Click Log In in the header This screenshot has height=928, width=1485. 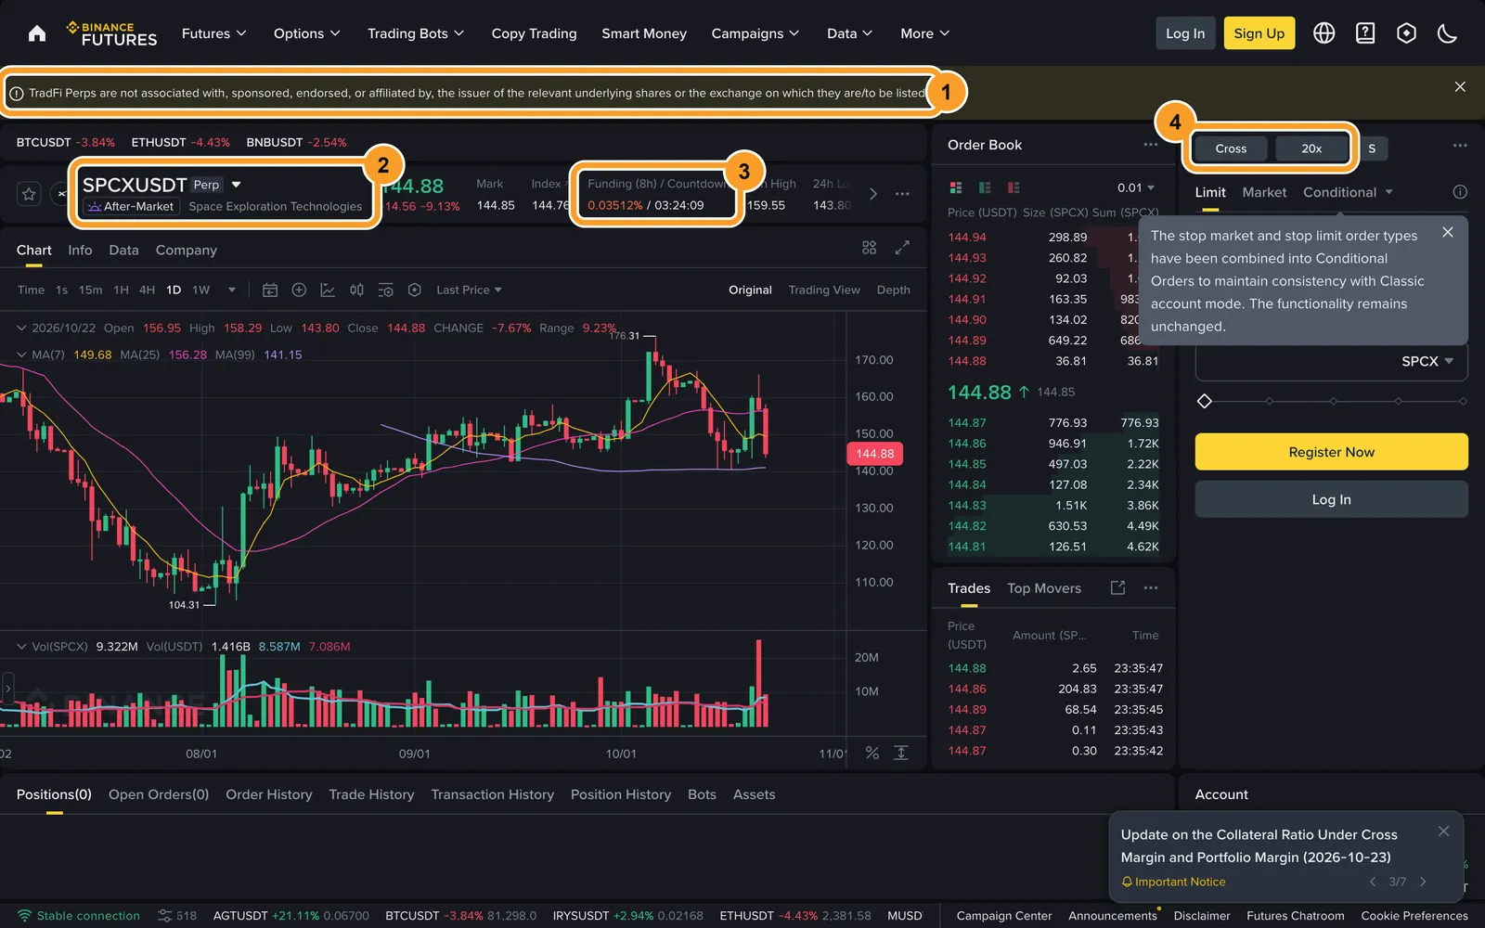pos(1185,33)
